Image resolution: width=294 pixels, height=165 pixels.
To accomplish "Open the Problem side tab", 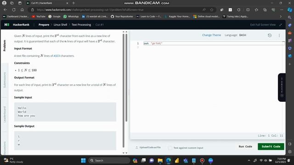I will [x=5, y=45].
